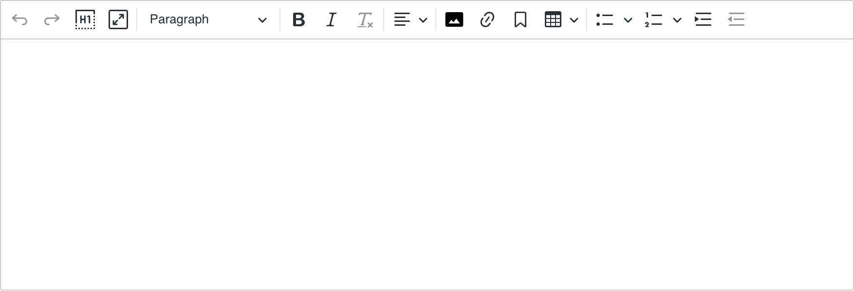Decrease the indent
The image size is (854, 291).
tap(736, 20)
